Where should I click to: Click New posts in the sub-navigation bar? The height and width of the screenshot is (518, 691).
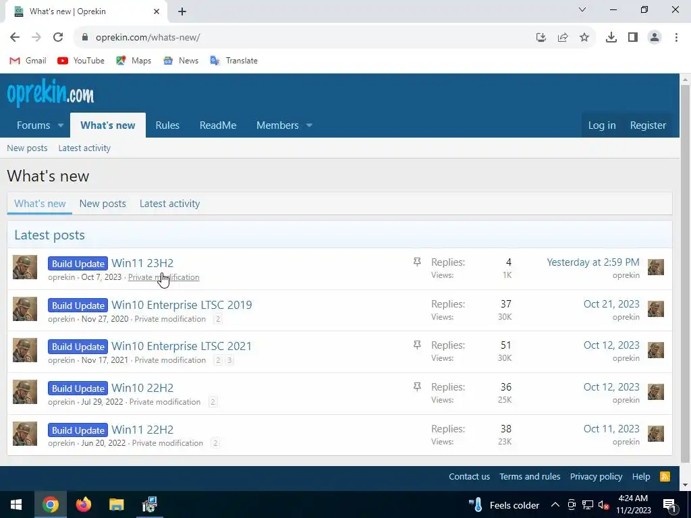click(27, 148)
